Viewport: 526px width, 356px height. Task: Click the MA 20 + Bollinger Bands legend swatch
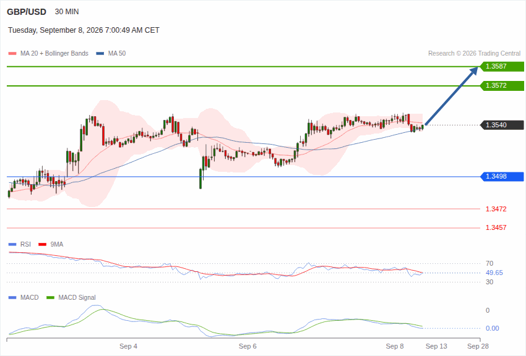pyautogui.click(x=12, y=54)
